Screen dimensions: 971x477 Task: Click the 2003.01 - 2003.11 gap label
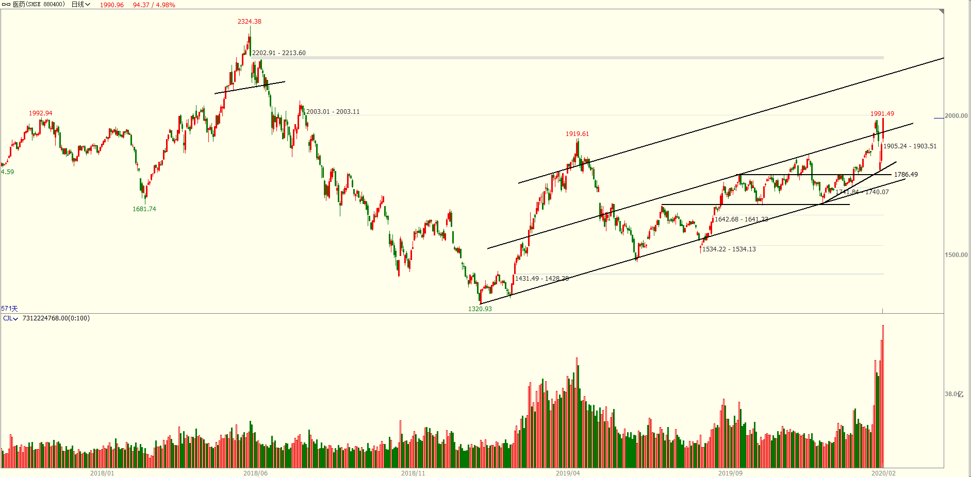tap(333, 112)
